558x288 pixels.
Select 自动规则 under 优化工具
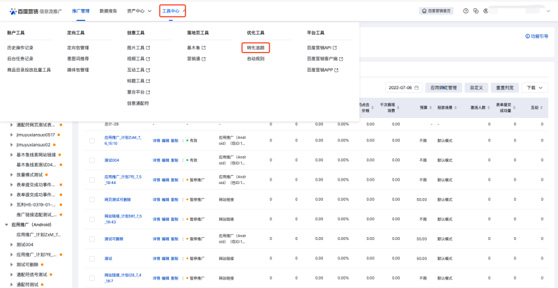pos(255,59)
